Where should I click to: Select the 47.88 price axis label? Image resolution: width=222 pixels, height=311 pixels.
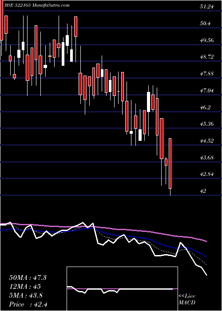[x=207, y=74]
